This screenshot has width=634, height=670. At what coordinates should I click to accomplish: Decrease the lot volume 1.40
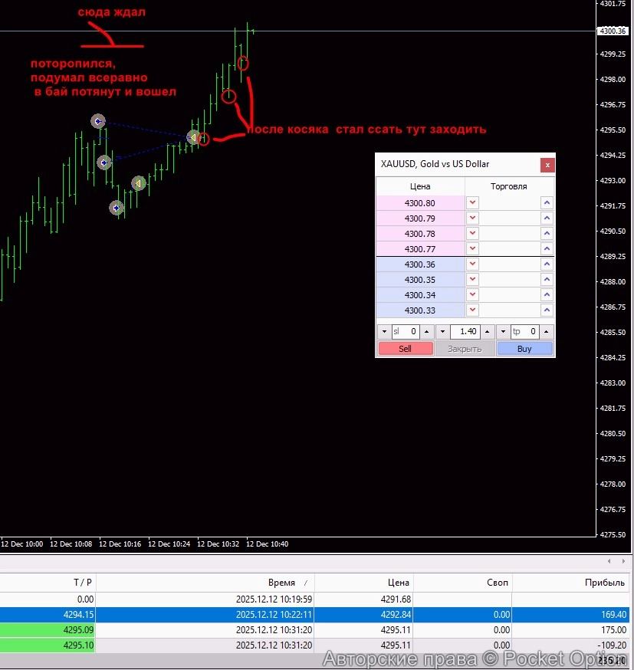coord(442,332)
